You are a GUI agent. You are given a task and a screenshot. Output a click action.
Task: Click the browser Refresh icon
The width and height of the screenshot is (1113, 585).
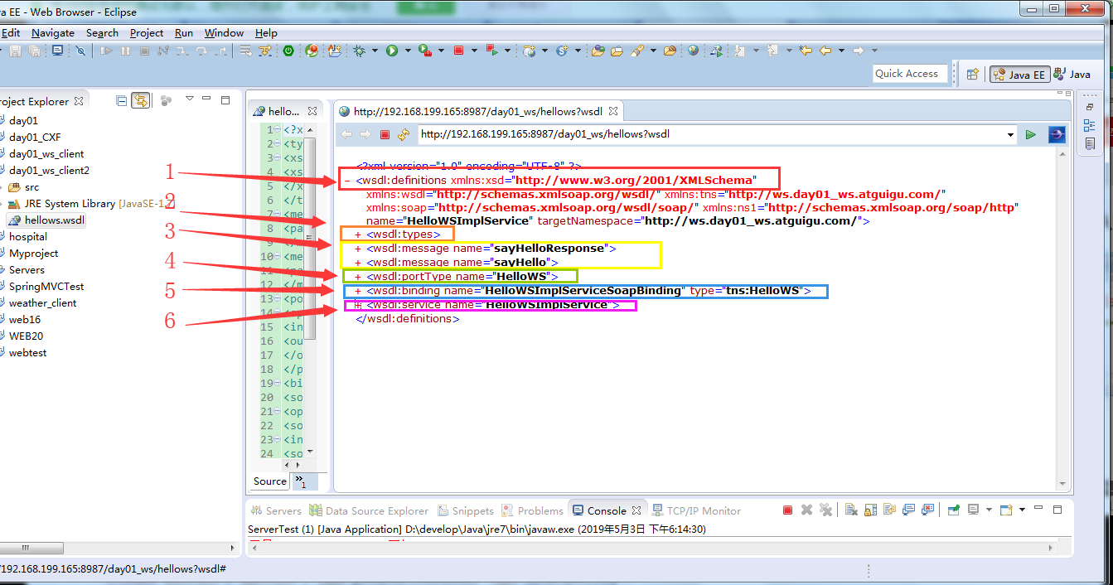coord(404,134)
